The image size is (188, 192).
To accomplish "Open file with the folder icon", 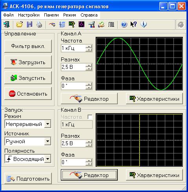I will pos(20,24).
